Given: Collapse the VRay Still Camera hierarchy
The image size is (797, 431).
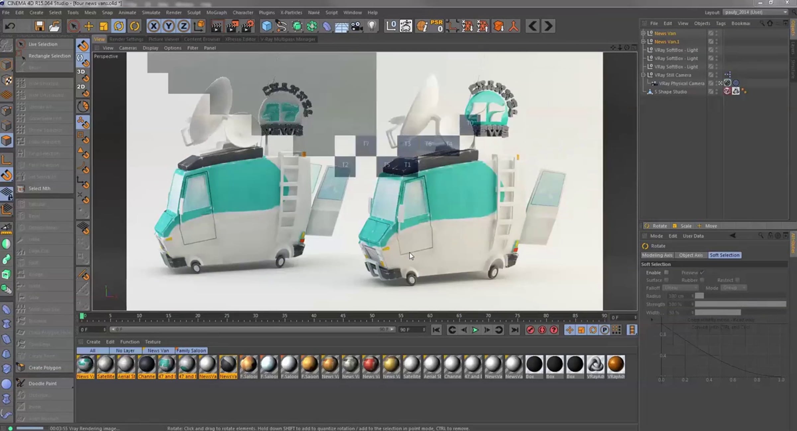Looking at the screenshot, I should pos(643,75).
